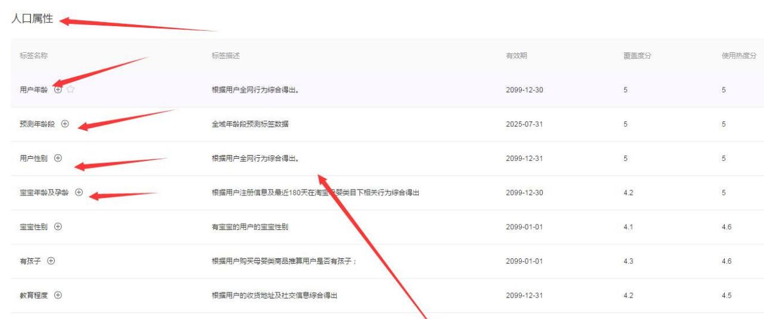The height and width of the screenshot is (319, 764).
Task: Select the 用户性别 tag name
Action: coord(35,159)
